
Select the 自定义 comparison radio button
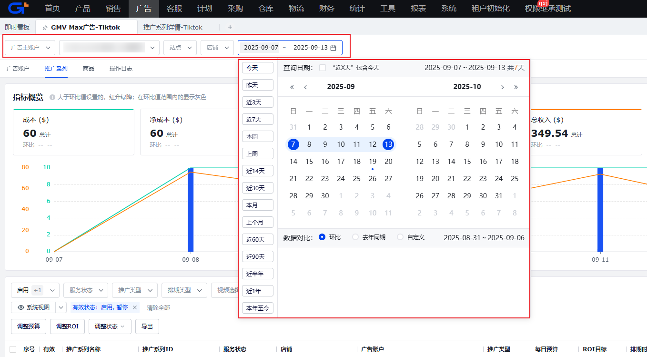400,237
